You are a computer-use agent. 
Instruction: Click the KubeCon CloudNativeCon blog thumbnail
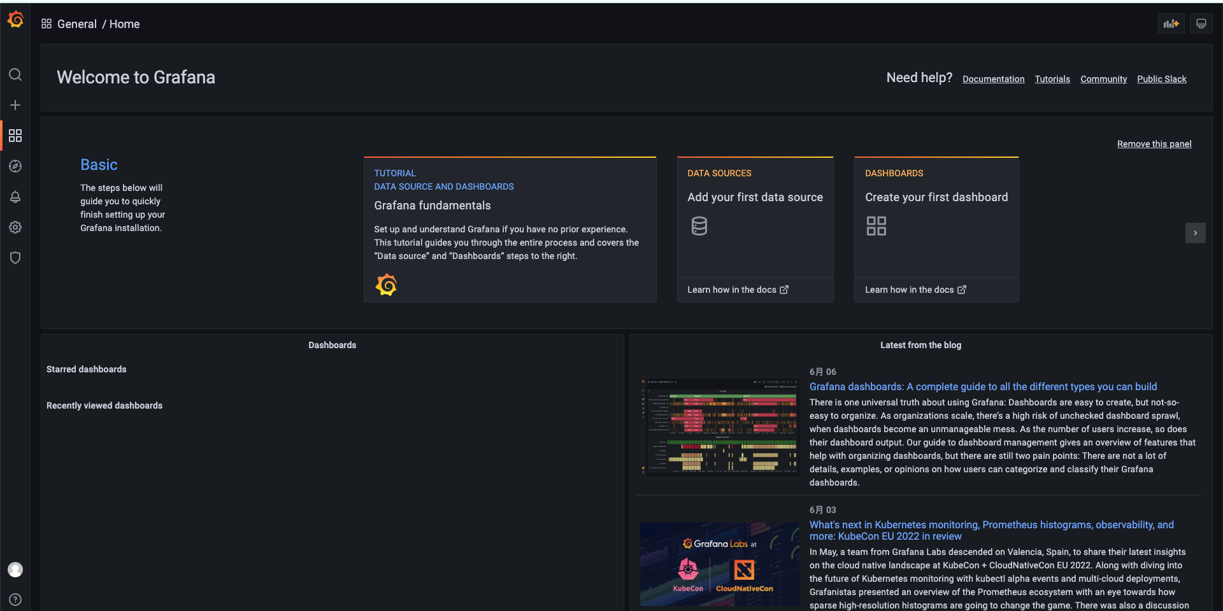tap(720, 565)
